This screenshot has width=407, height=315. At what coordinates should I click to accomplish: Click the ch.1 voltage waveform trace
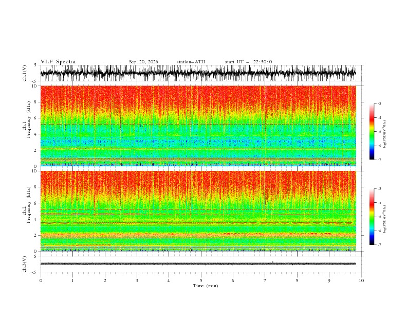coord(198,73)
